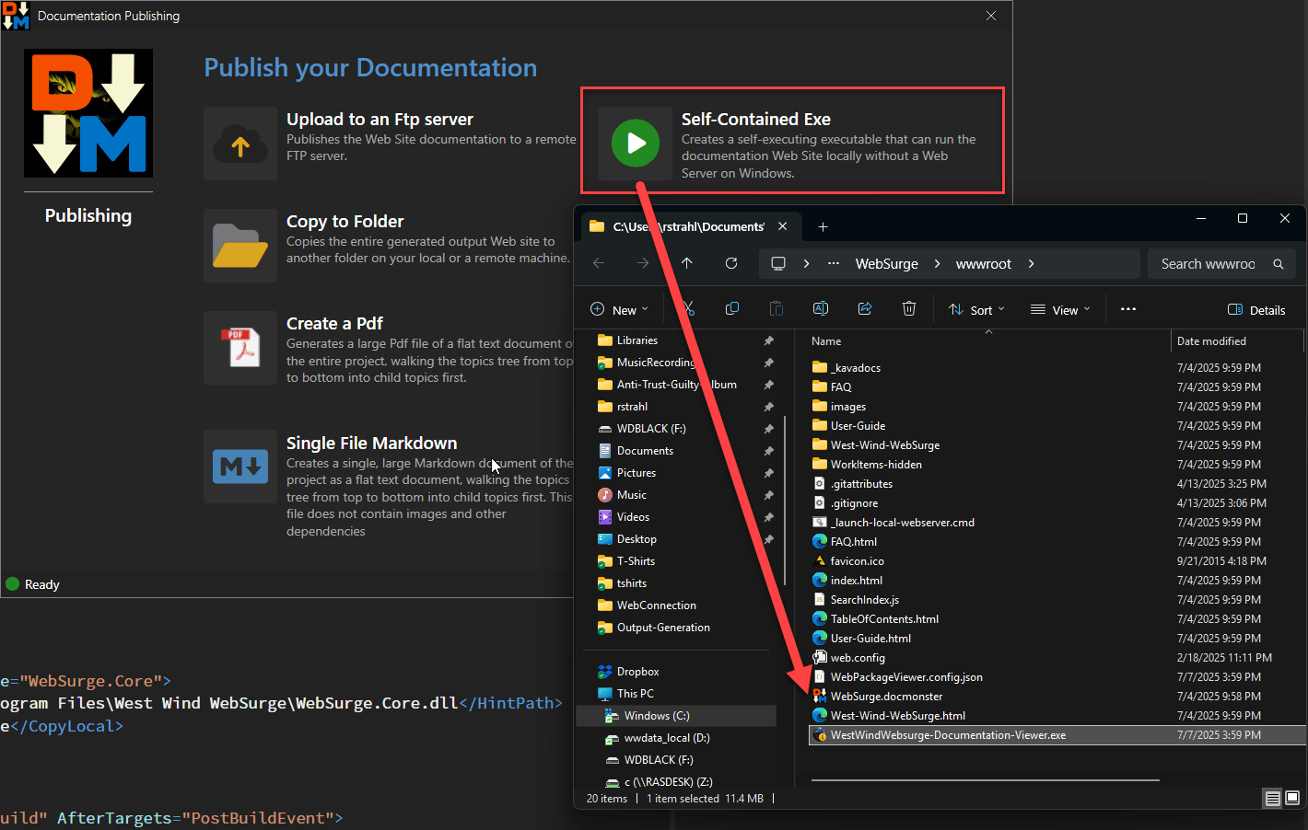Select the web.config file
This screenshot has width=1308, height=830.
click(x=858, y=658)
